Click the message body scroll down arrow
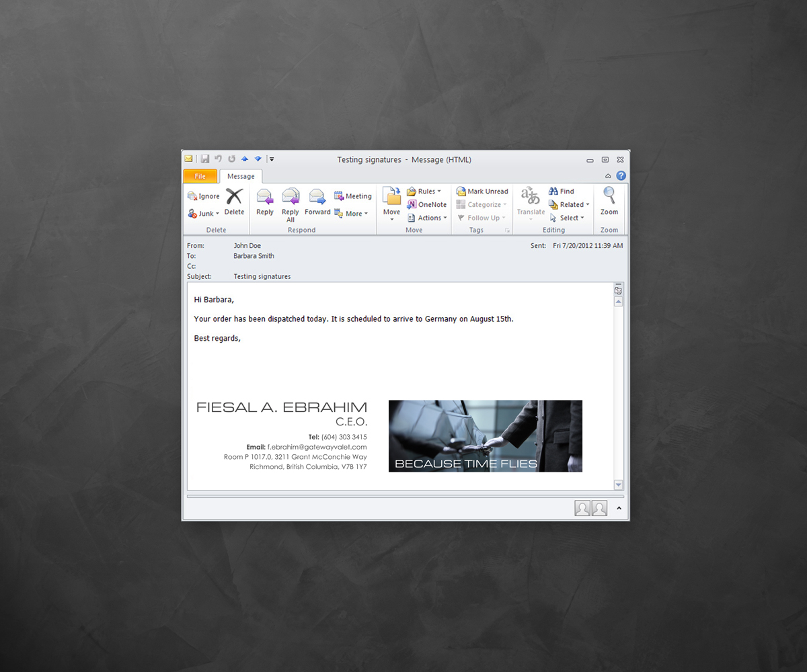The height and width of the screenshot is (672, 807). point(619,485)
